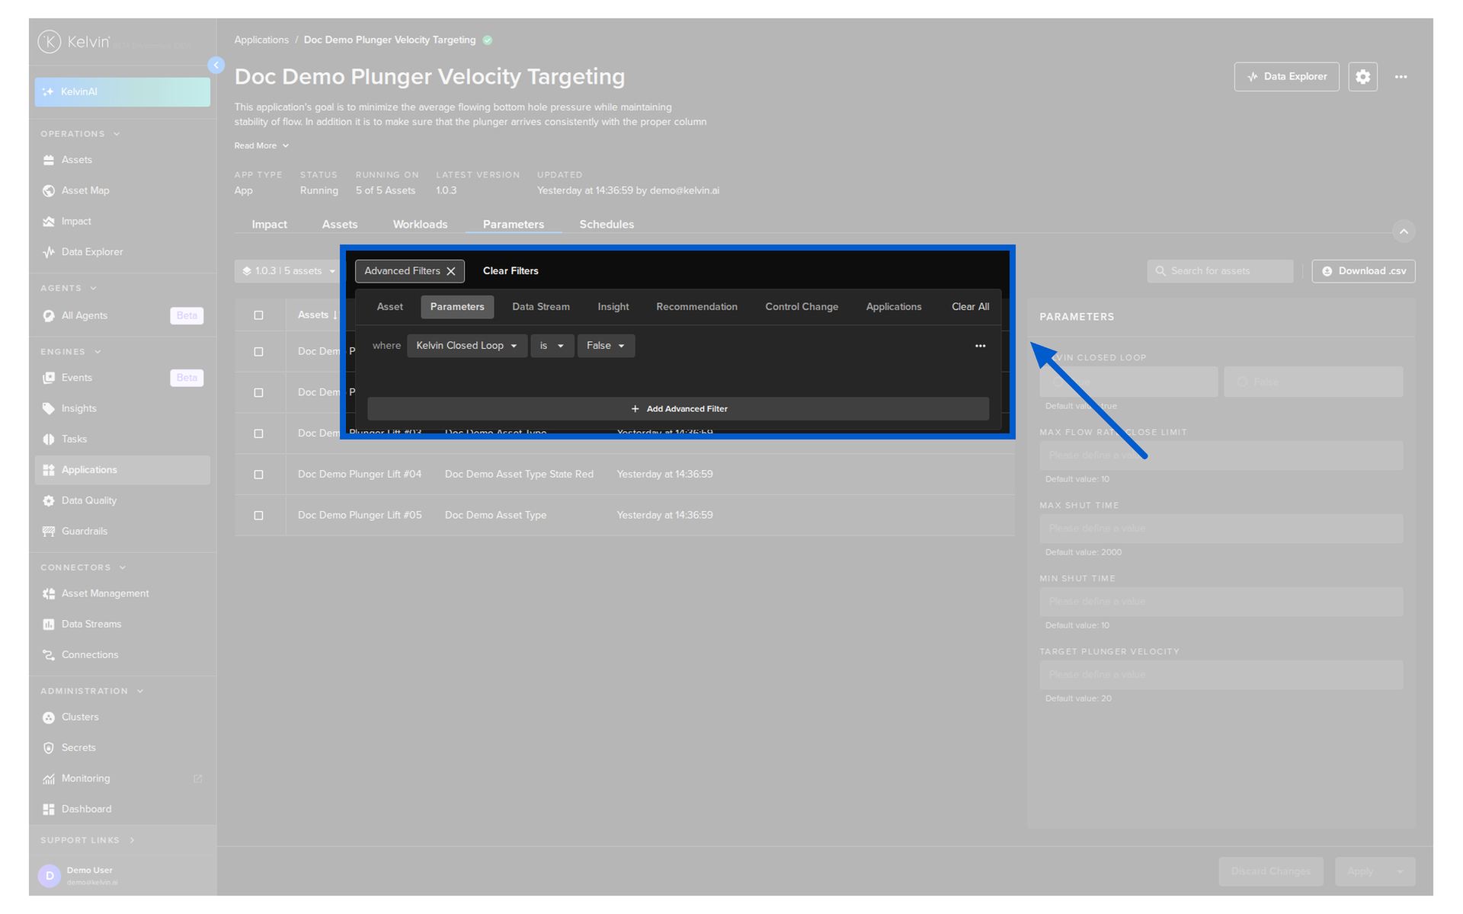Open the 1.0.3 | 5 assets version dropdown
Screen dimensions: 1463x914
289,271
